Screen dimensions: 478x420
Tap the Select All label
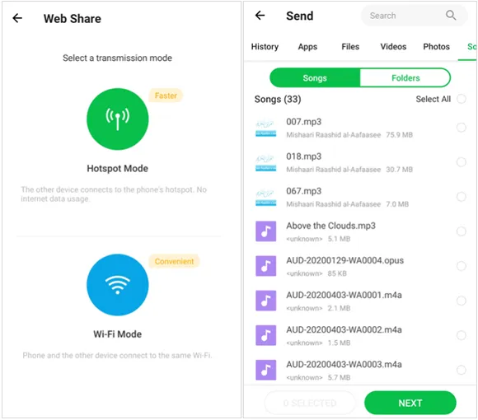[x=433, y=99]
